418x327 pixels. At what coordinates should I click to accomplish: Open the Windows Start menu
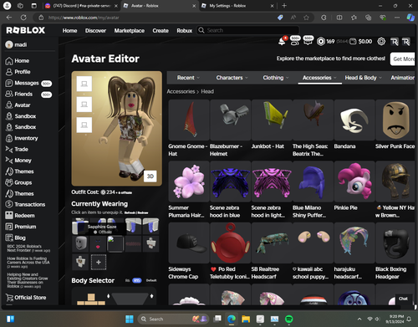(130, 319)
